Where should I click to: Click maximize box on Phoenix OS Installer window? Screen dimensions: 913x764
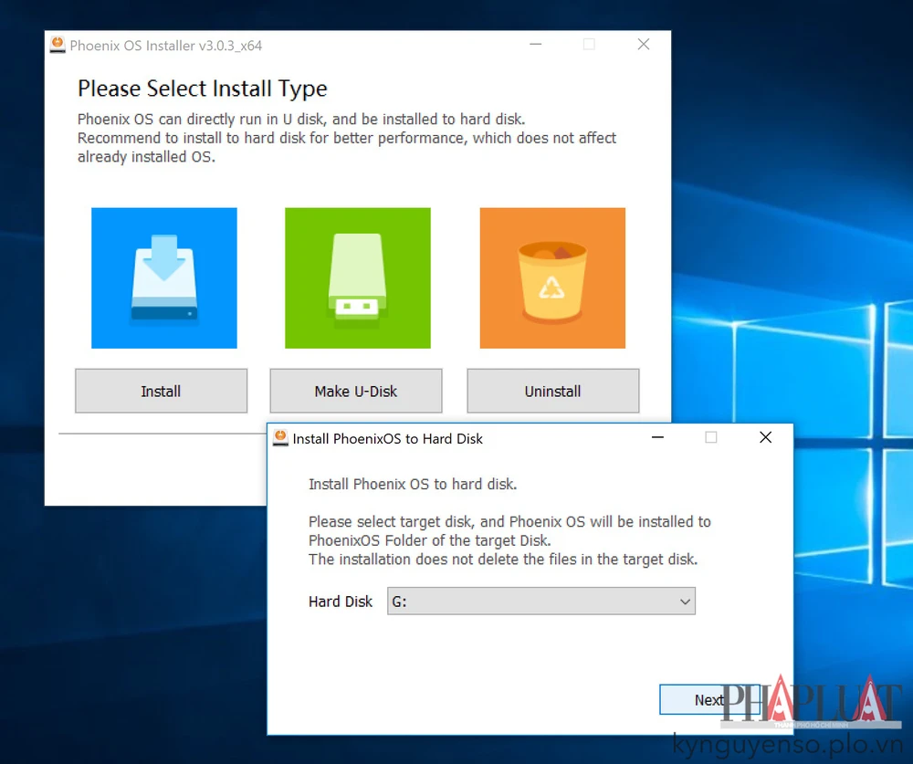589,45
